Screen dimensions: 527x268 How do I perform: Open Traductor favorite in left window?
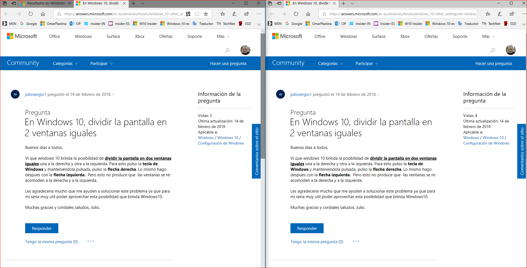(203, 24)
